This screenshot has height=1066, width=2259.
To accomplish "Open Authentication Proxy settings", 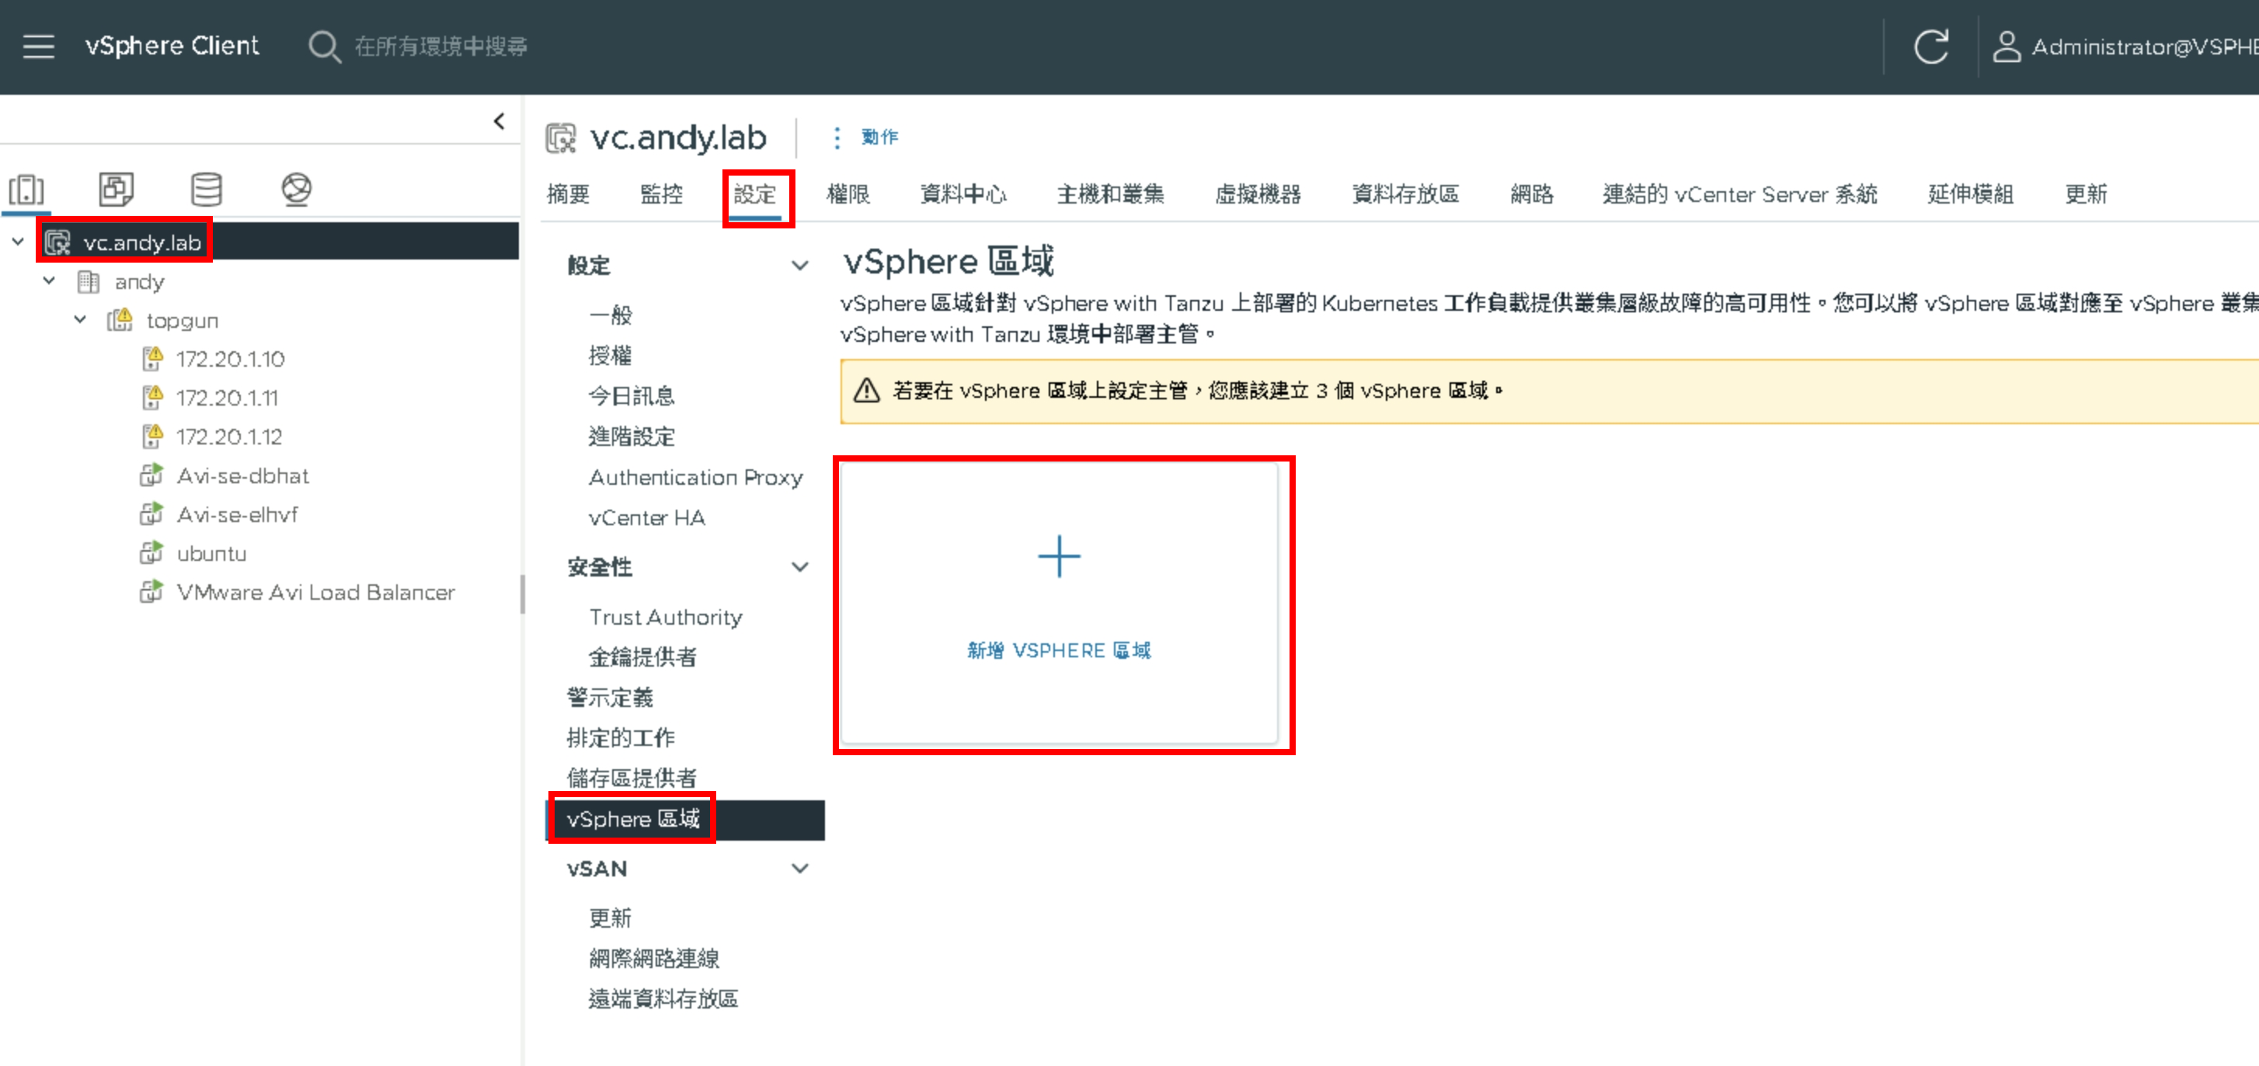I will [695, 477].
